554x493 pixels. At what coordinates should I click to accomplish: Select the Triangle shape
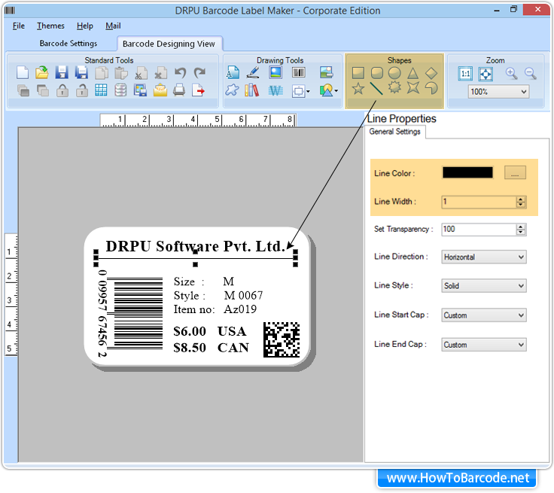(x=412, y=73)
